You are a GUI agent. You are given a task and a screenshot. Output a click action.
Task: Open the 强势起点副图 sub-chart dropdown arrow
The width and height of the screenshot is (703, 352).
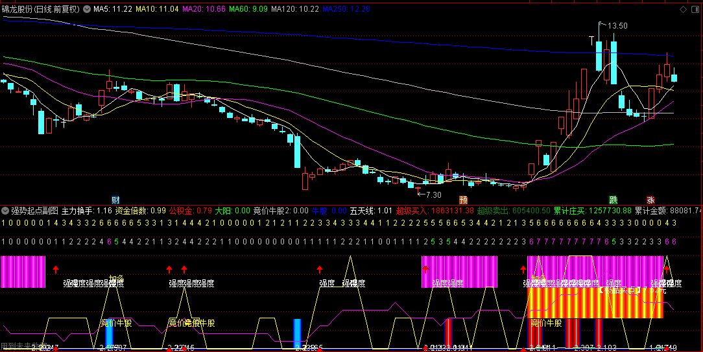(x=5, y=210)
